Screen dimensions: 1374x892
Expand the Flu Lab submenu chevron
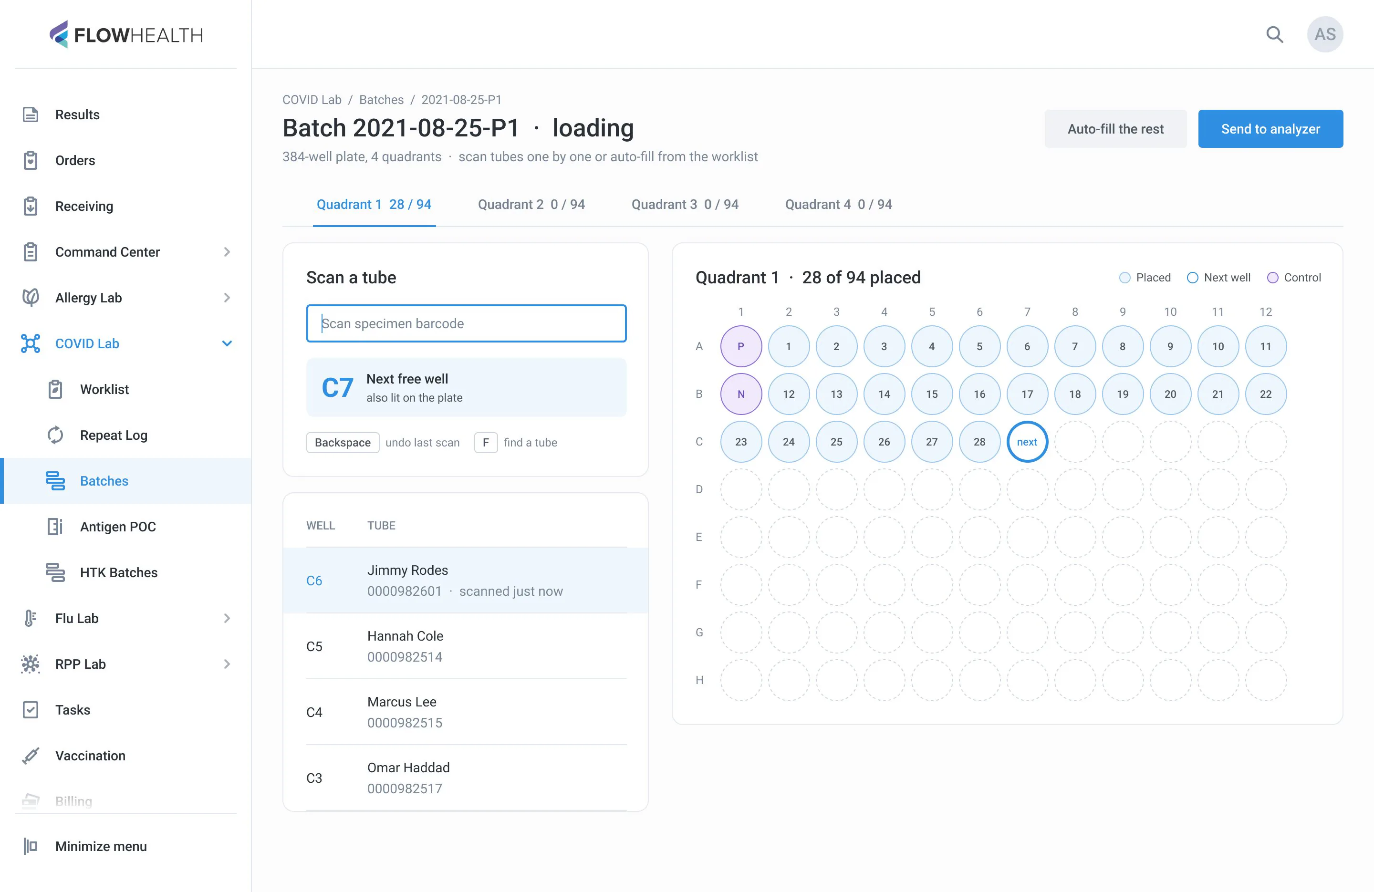pyautogui.click(x=227, y=618)
